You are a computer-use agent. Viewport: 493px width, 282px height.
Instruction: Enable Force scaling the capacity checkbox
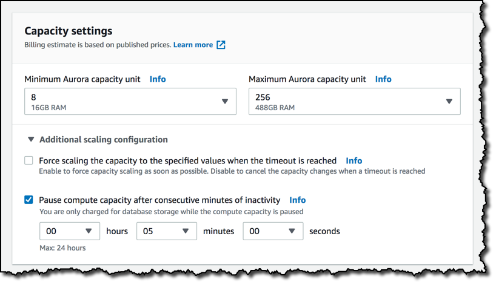pyautogui.click(x=29, y=160)
